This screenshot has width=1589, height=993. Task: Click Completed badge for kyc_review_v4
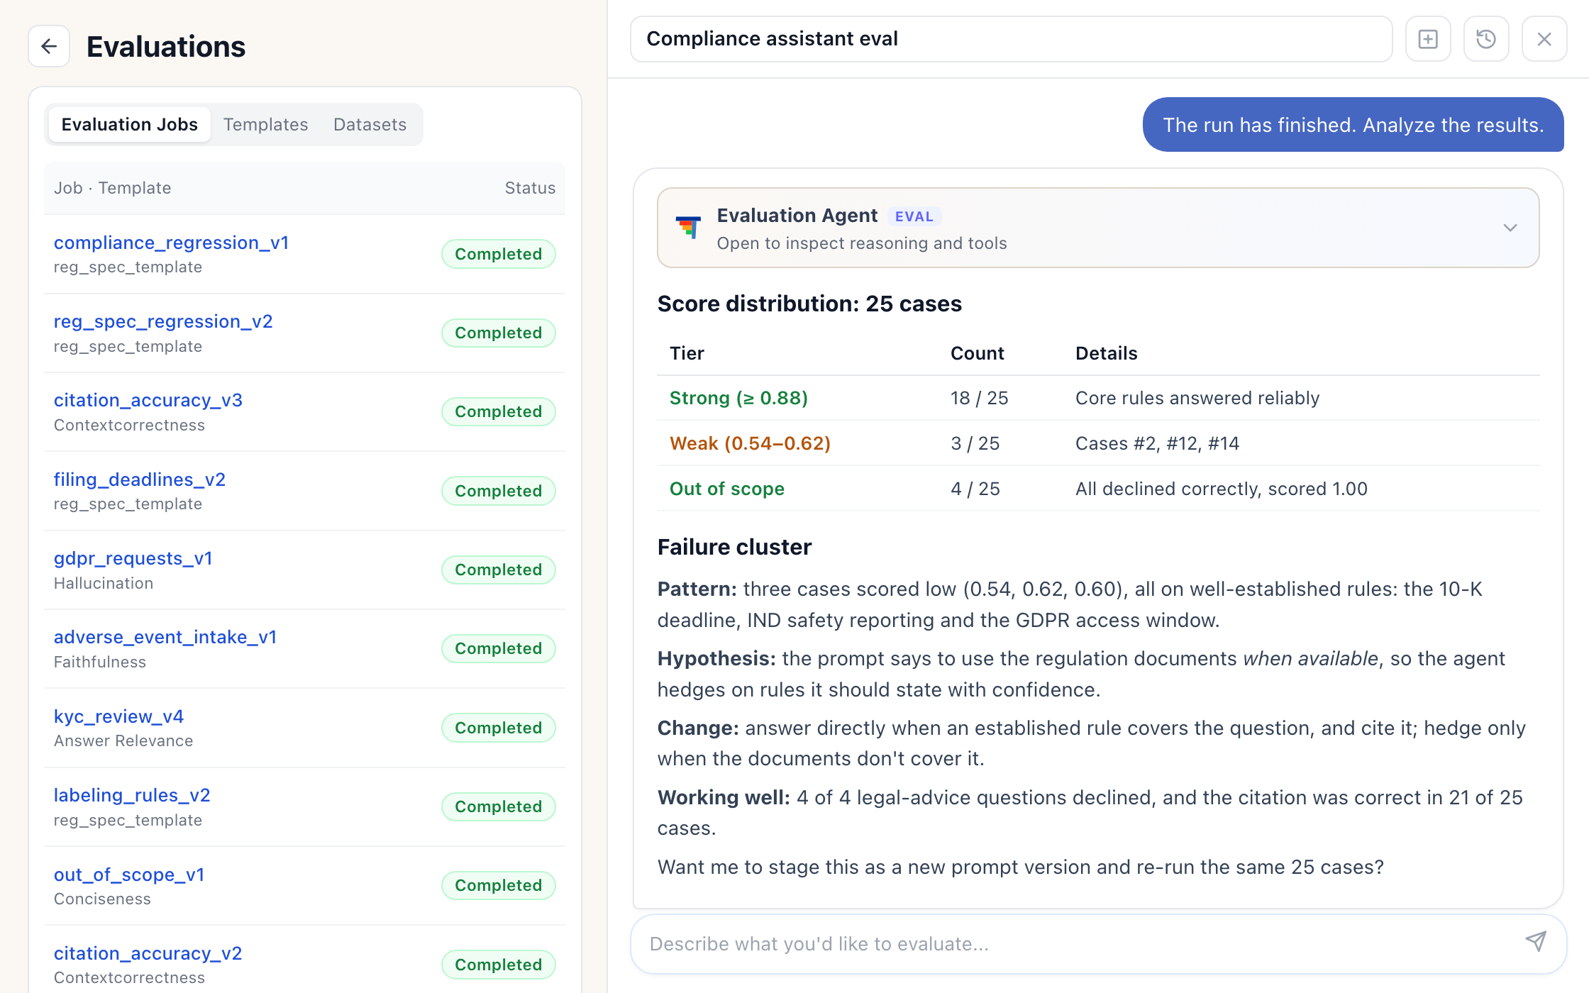[x=499, y=728]
